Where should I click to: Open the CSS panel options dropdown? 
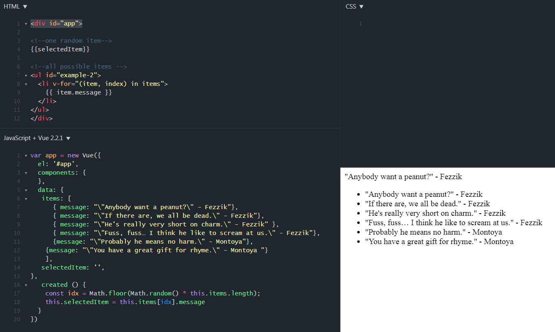pyautogui.click(x=362, y=6)
